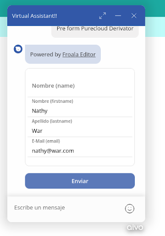This screenshot has width=165, height=236.
Task: Open the Froala Editor link
Action: (79, 54)
